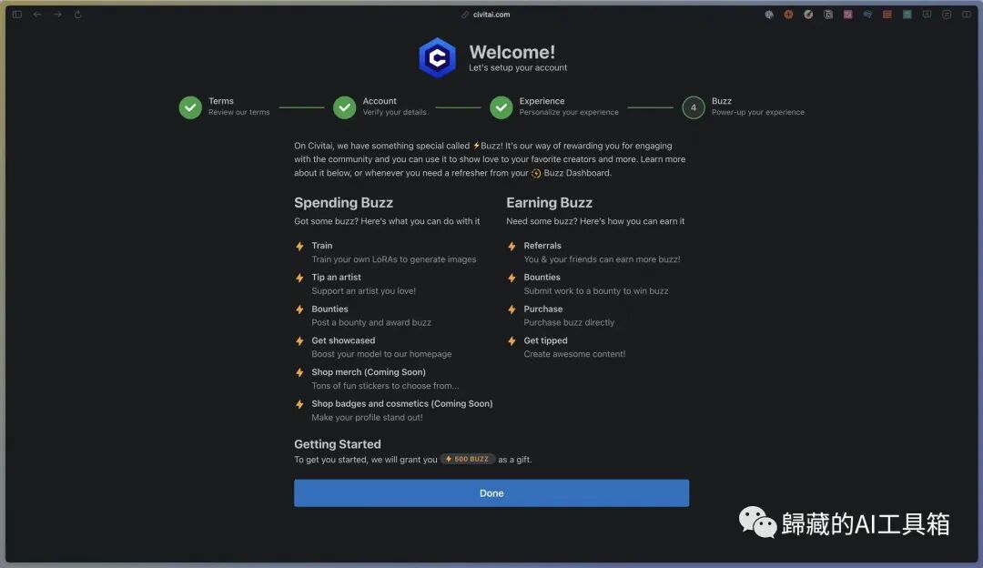Open the Buzz Dashboard link
Image resolution: width=983 pixels, height=568 pixels.
pyautogui.click(x=577, y=173)
